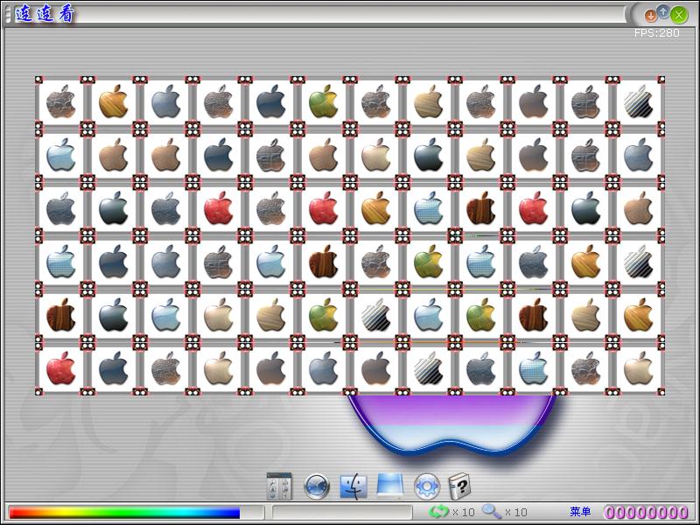Select the green apple in row 5, column 9
700x525 pixels.
pos(480,315)
